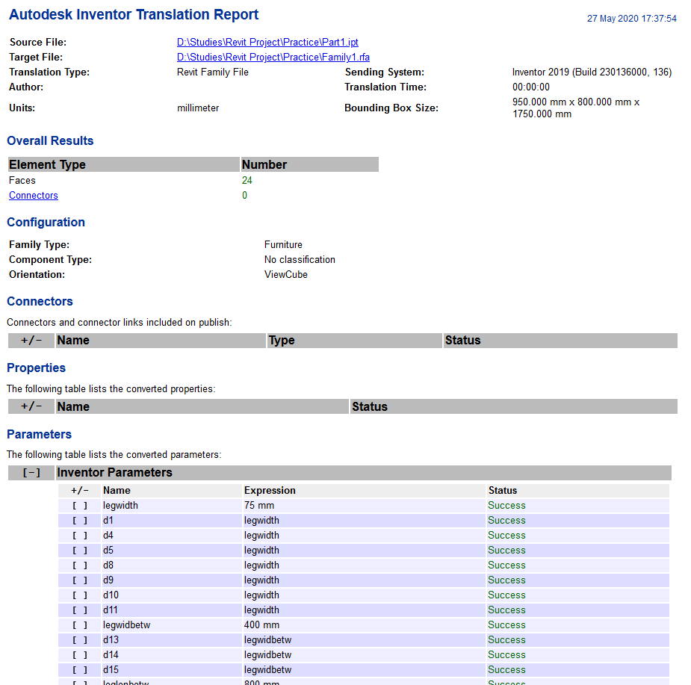Expand the d10 parameter details
This screenshot has height=685, width=691.
click(78, 595)
